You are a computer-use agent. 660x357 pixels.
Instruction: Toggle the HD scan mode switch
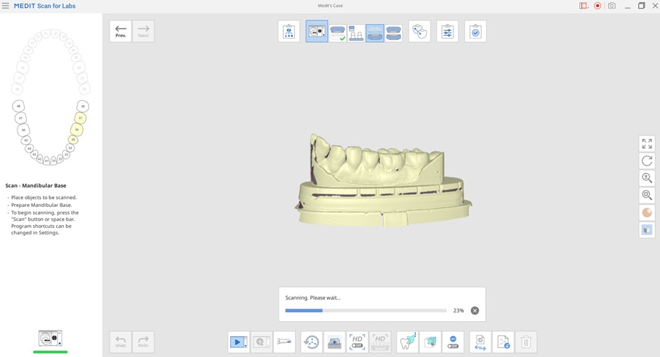(357, 342)
